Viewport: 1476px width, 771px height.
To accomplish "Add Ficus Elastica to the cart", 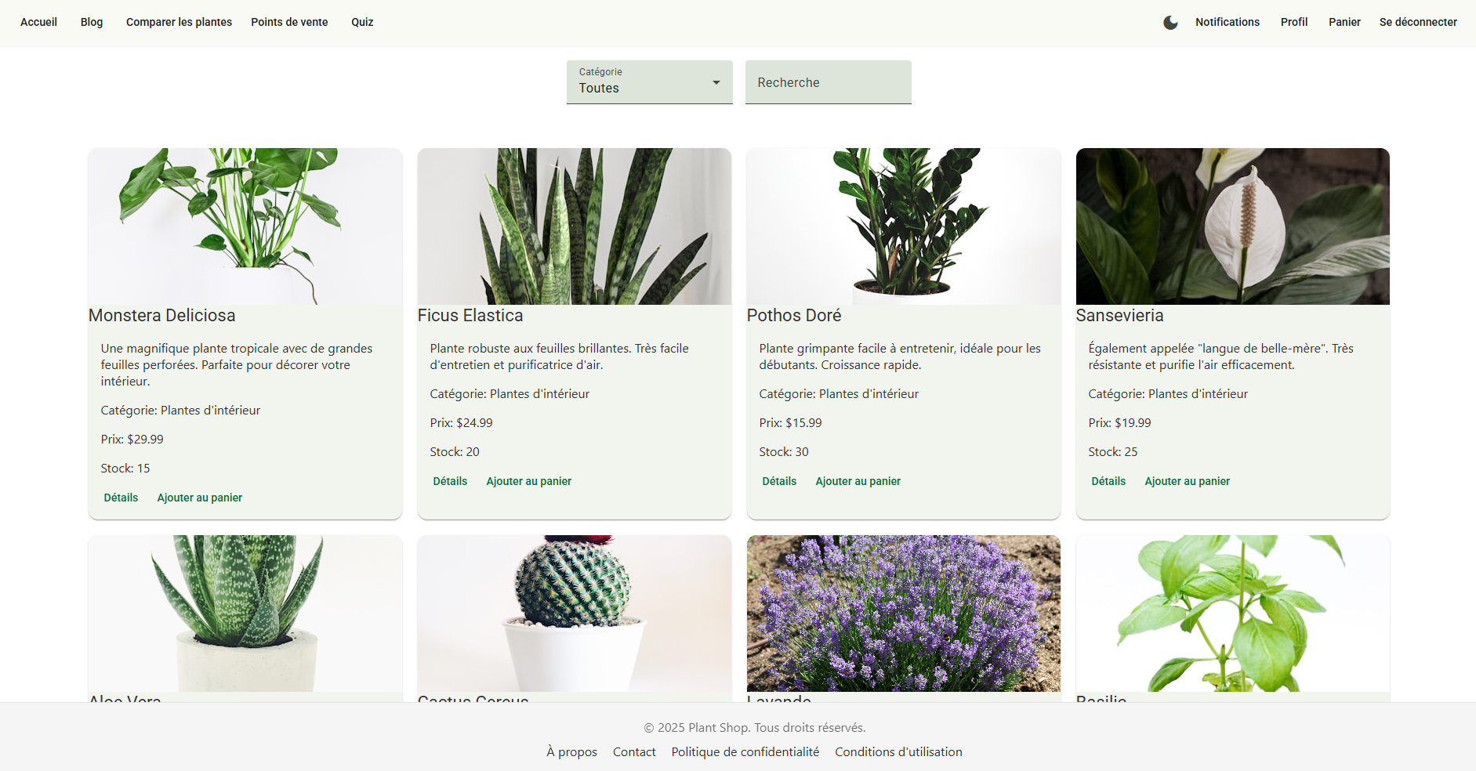I will click(528, 481).
